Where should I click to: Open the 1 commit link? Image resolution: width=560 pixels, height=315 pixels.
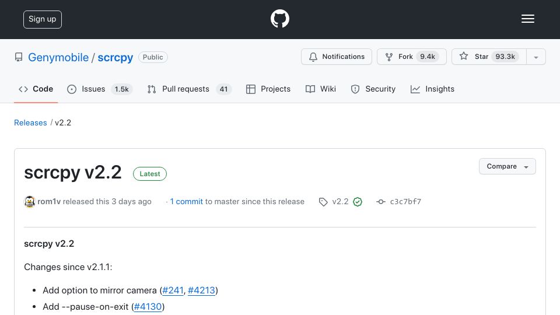point(187,202)
